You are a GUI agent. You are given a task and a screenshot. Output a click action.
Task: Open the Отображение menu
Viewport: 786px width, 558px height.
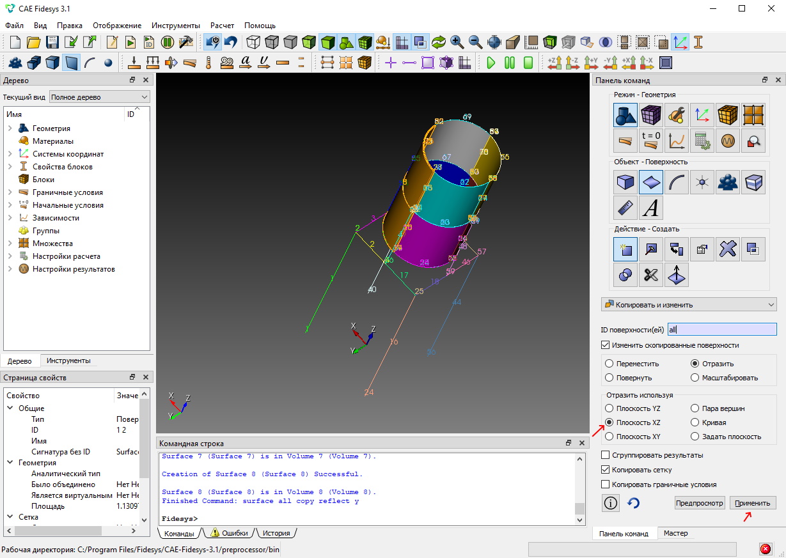[x=117, y=26]
